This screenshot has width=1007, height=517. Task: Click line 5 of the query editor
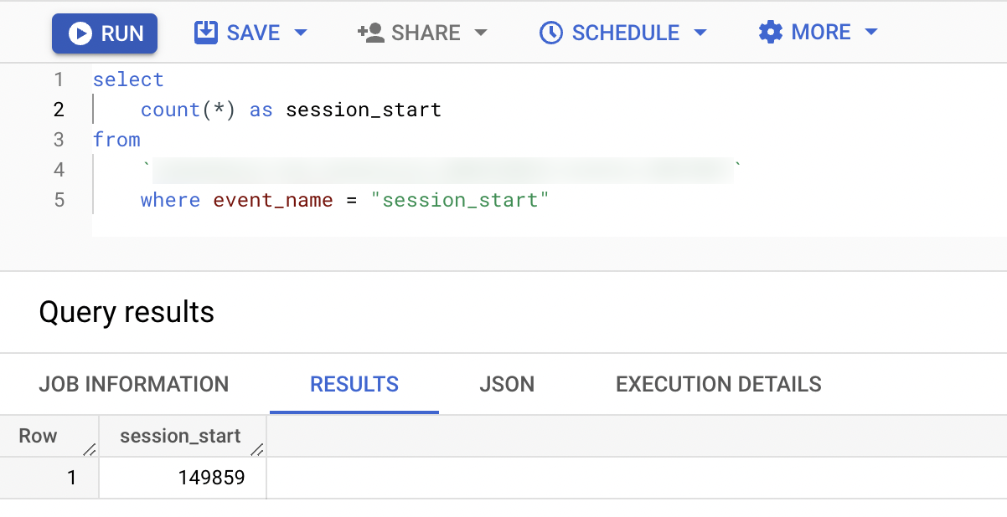click(x=344, y=200)
